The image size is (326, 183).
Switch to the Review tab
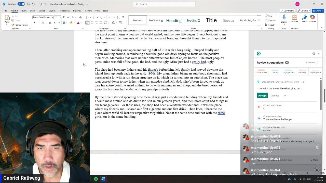click(88, 11)
